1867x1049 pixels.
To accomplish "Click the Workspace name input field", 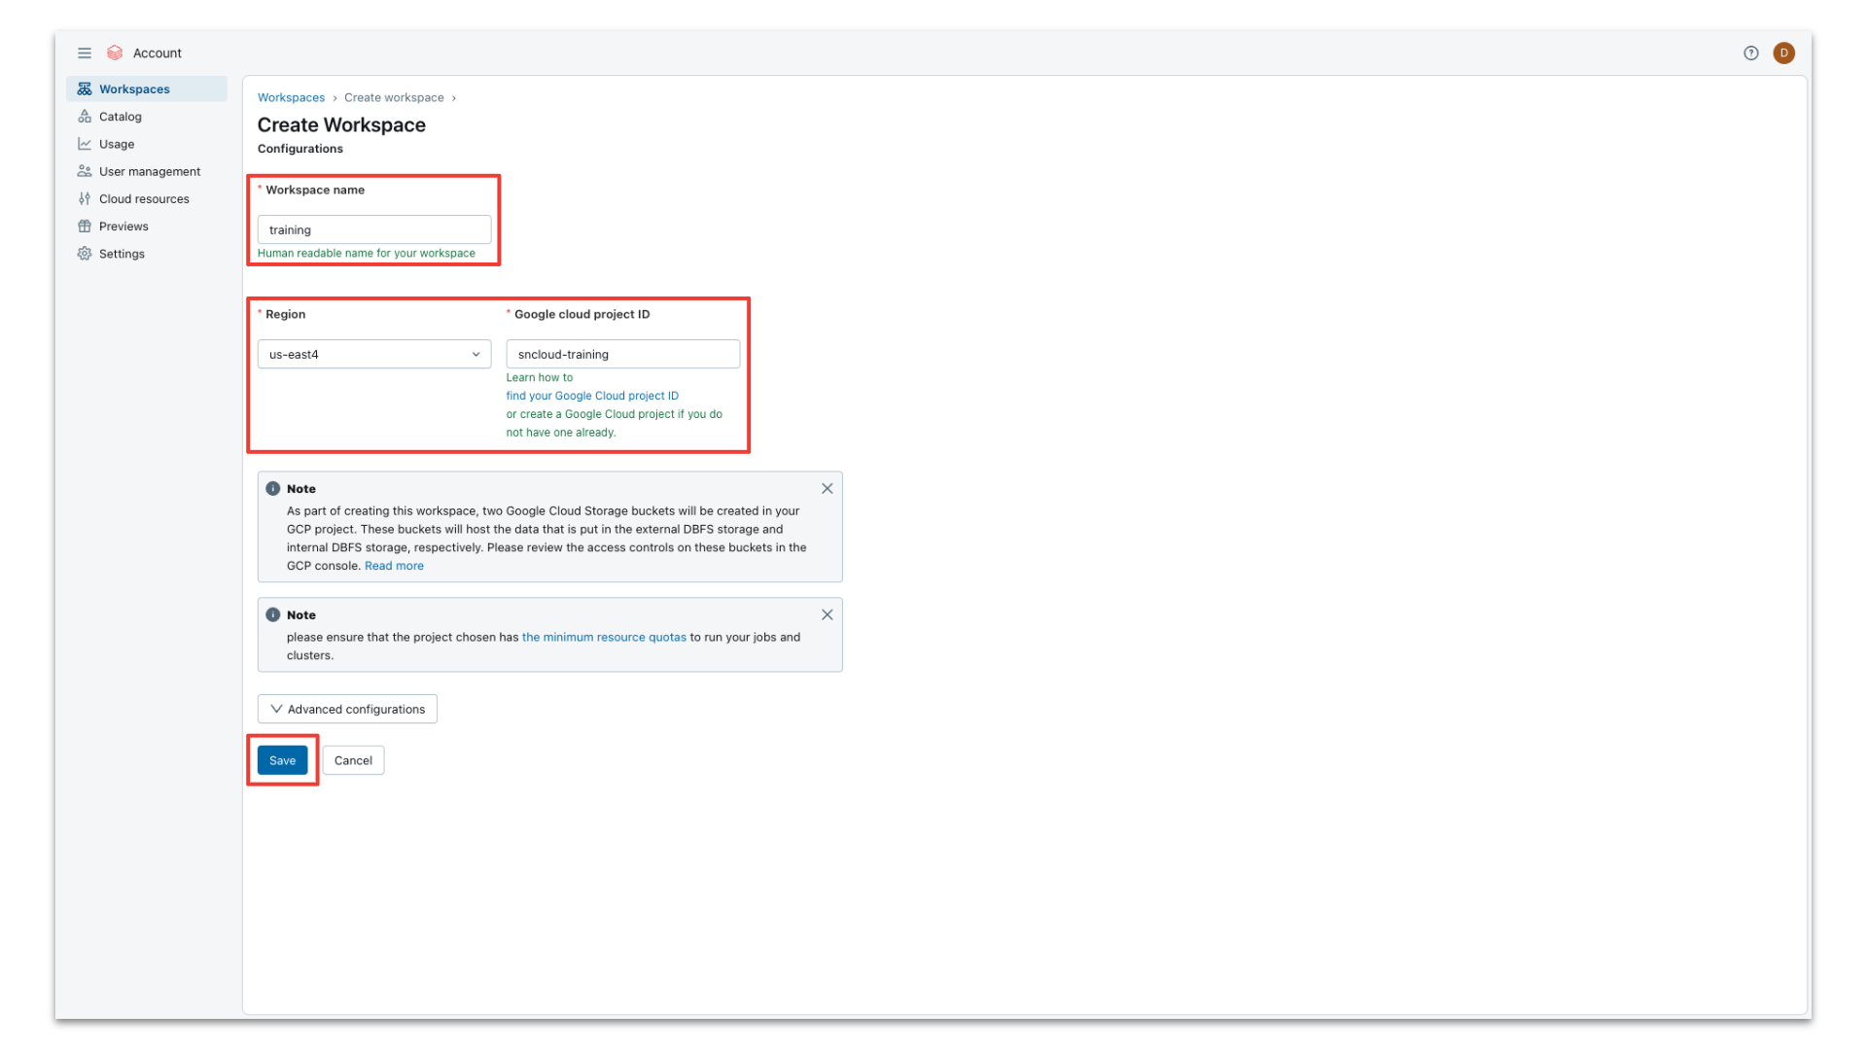I will tap(373, 230).
